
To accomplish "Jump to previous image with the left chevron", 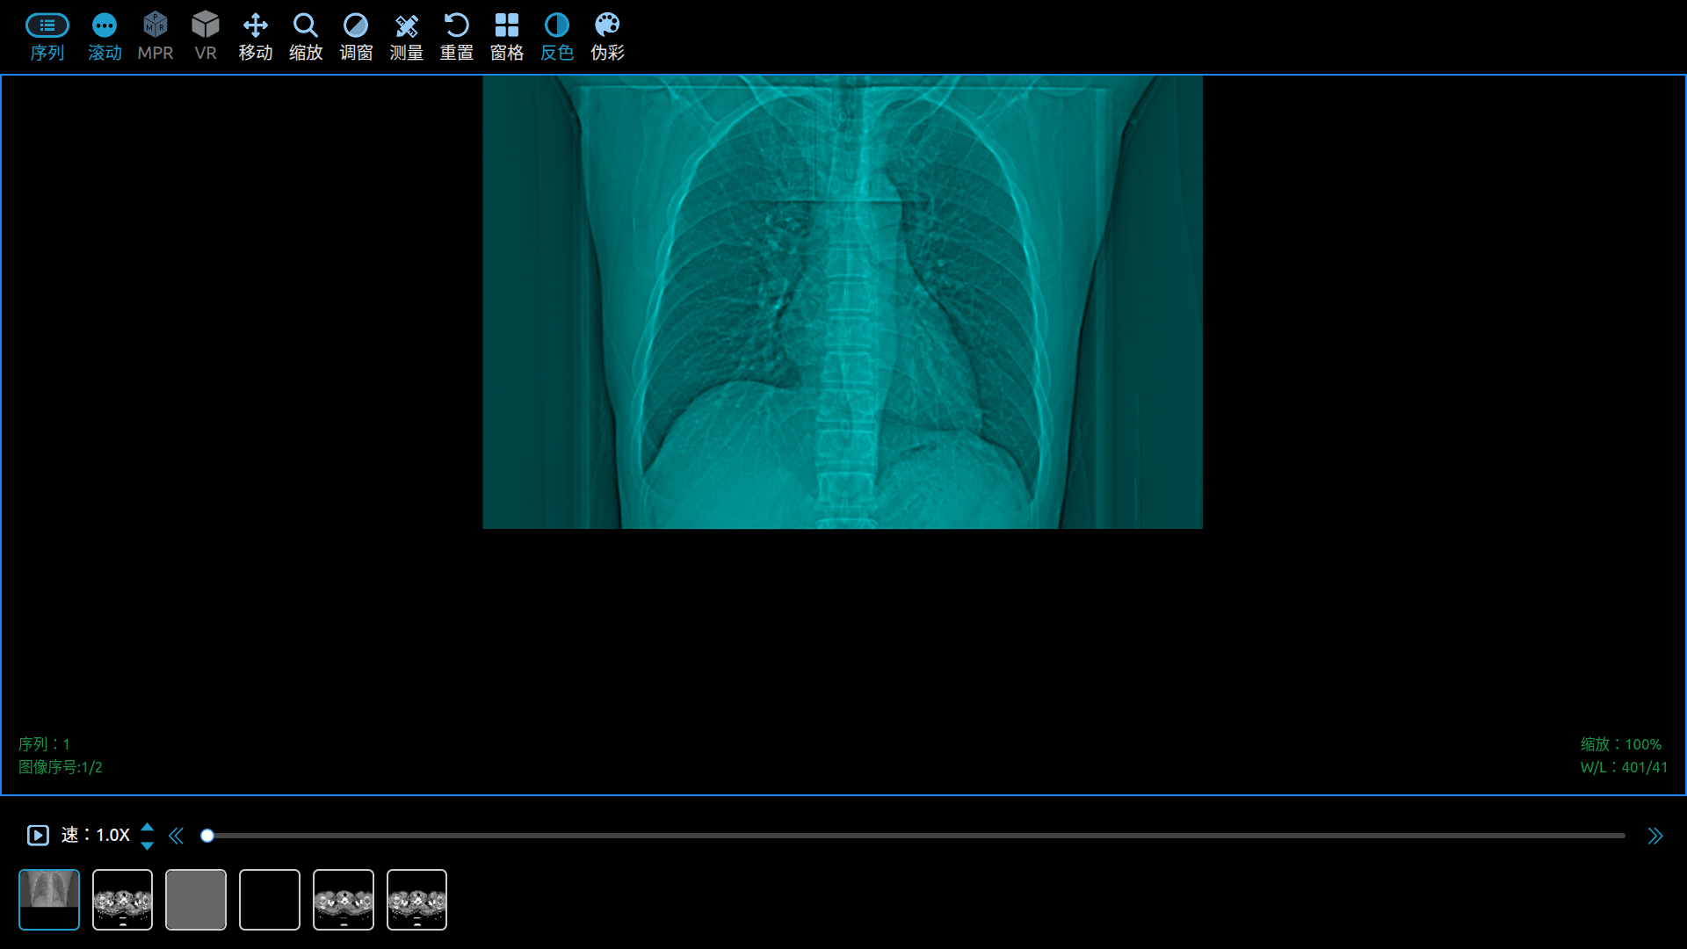I will click(176, 836).
